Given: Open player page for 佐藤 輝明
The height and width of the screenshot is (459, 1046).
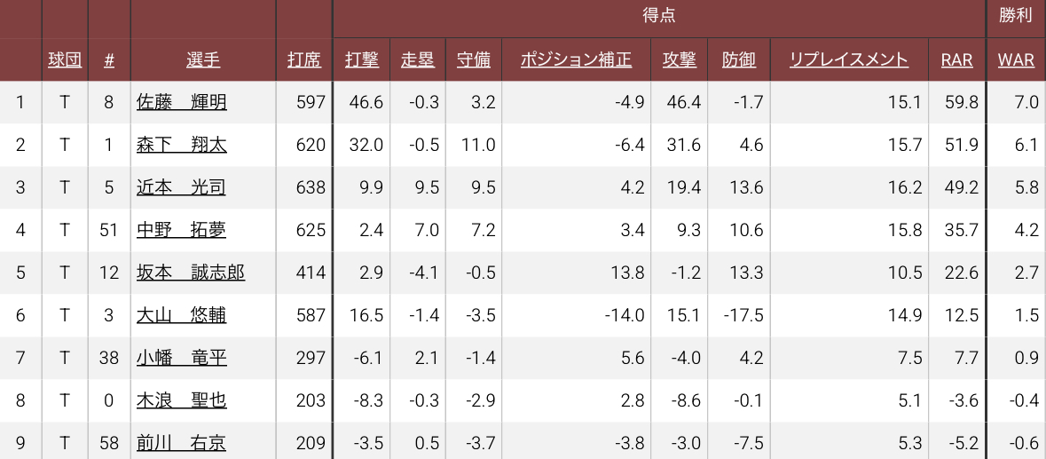Looking at the screenshot, I should pyautogui.click(x=182, y=102).
